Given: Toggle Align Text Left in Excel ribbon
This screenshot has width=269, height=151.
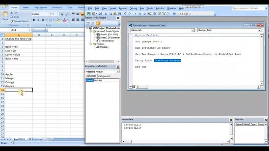Looking at the screenshot, I should (x=73, y=20).
